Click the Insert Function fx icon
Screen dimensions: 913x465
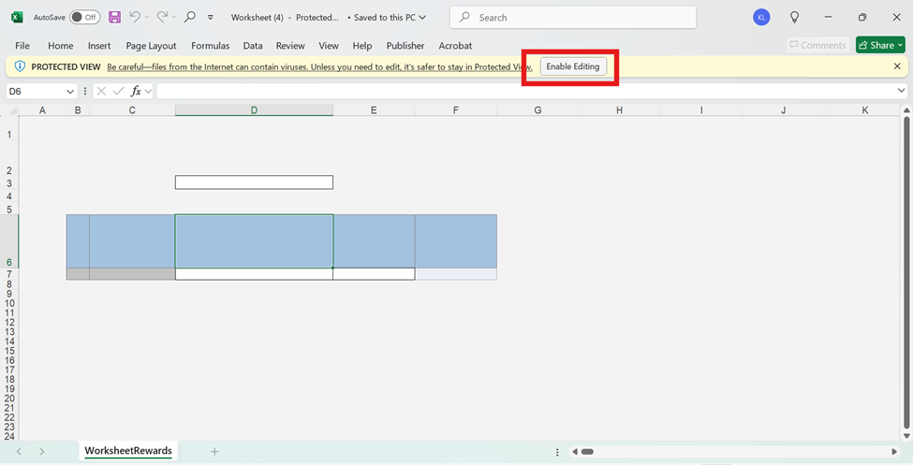pyautogui.click(x=136, y=91)
